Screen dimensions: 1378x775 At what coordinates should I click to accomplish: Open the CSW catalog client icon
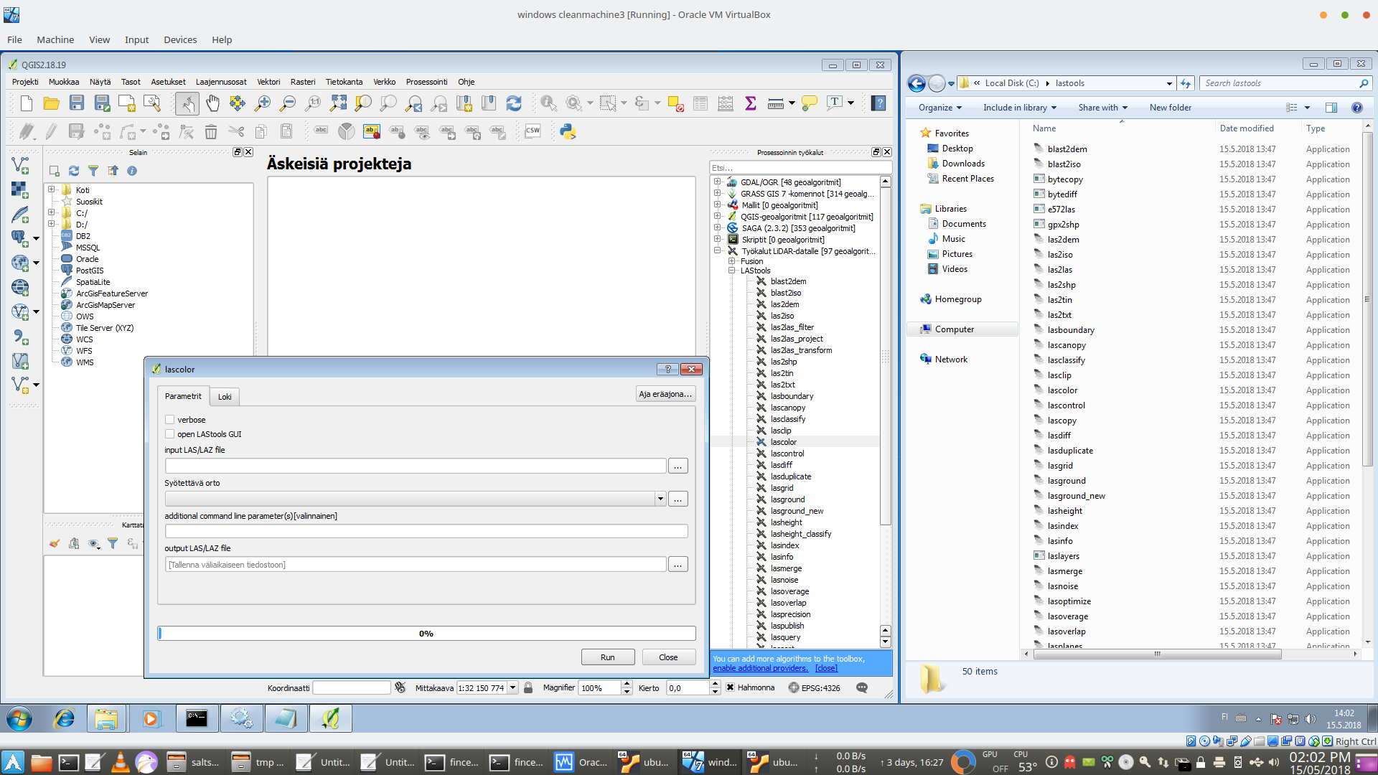[533, 131]
